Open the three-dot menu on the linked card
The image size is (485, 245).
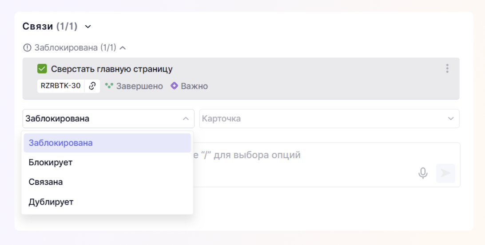point(447,69)
